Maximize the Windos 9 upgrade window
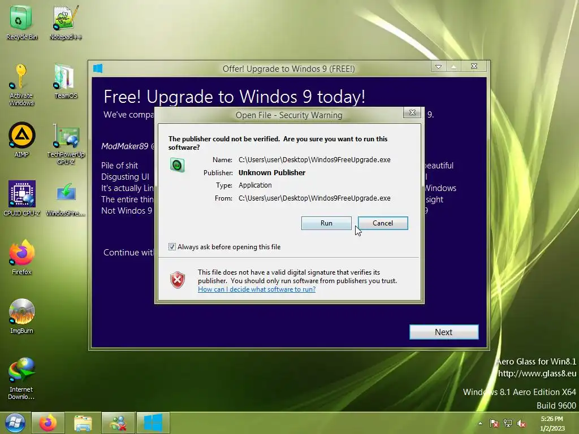Screen dimensions: 579x434 (453, 67)
